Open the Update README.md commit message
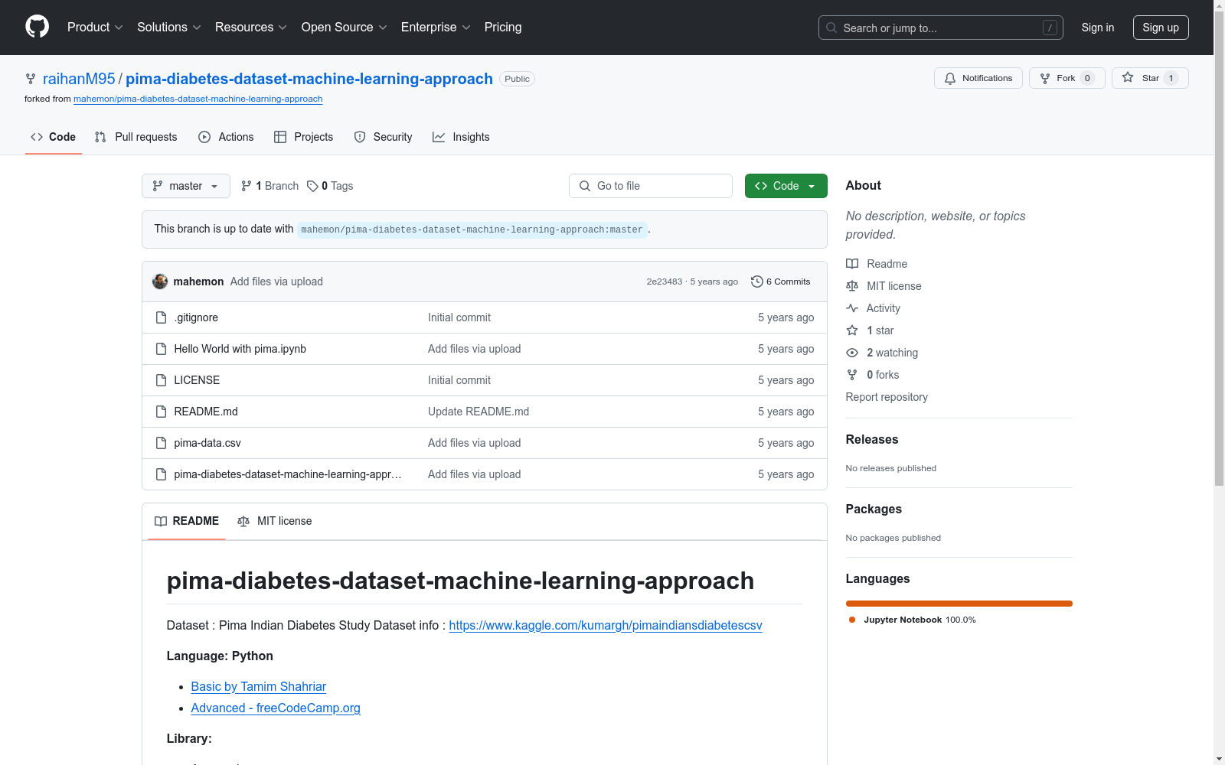 479,412
